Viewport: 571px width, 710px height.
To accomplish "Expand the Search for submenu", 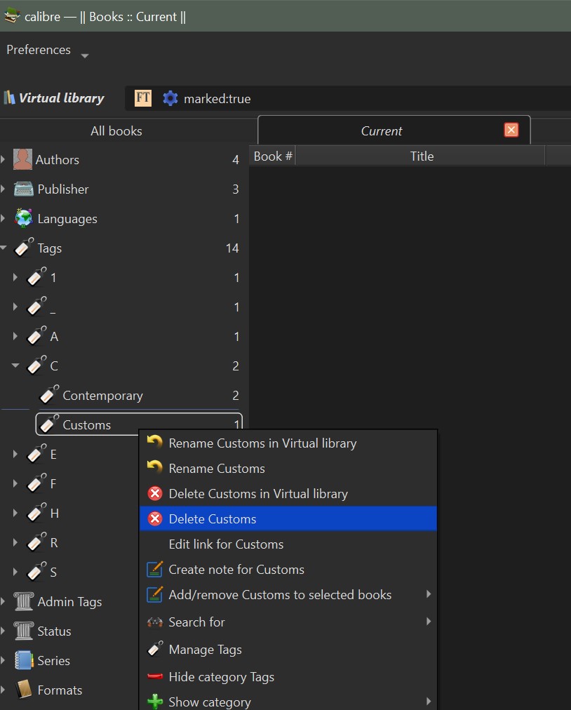I will pyautogui.click(x=428, y=622).
